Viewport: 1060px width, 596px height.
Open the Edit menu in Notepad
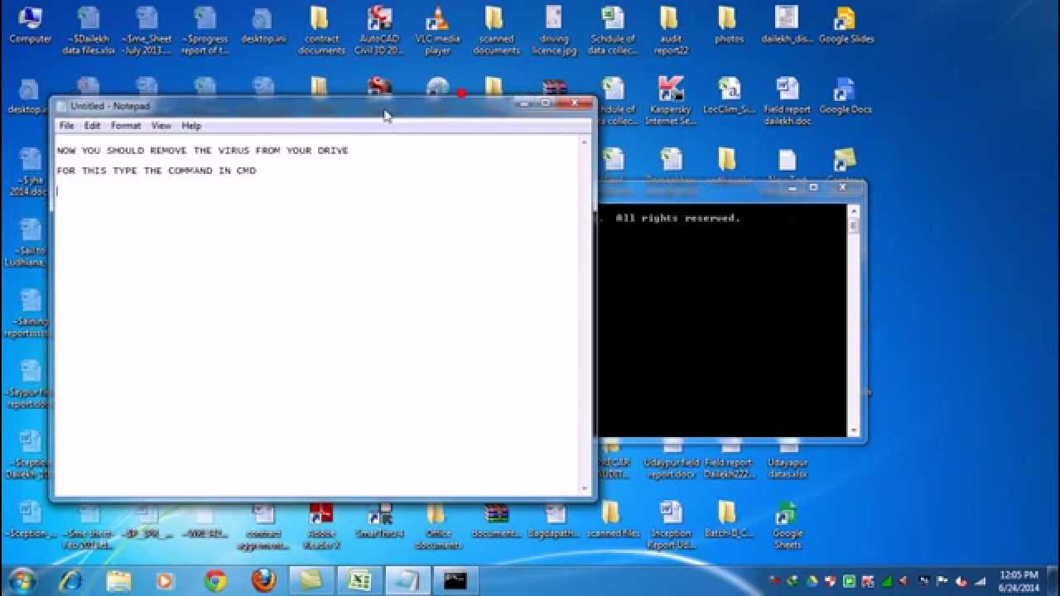coord(92,126)
